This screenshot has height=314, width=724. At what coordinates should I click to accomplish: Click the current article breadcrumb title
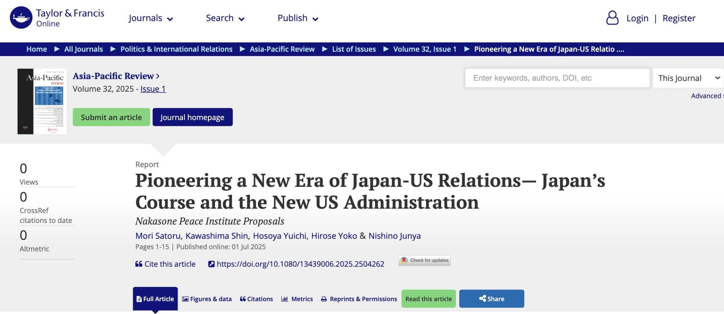[x=549, y=49]
